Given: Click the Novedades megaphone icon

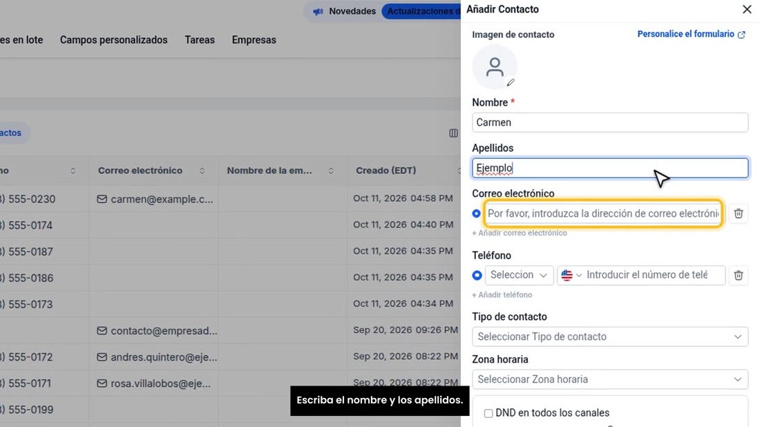Looking at the screenshot, I should click(x=318, y=11).
